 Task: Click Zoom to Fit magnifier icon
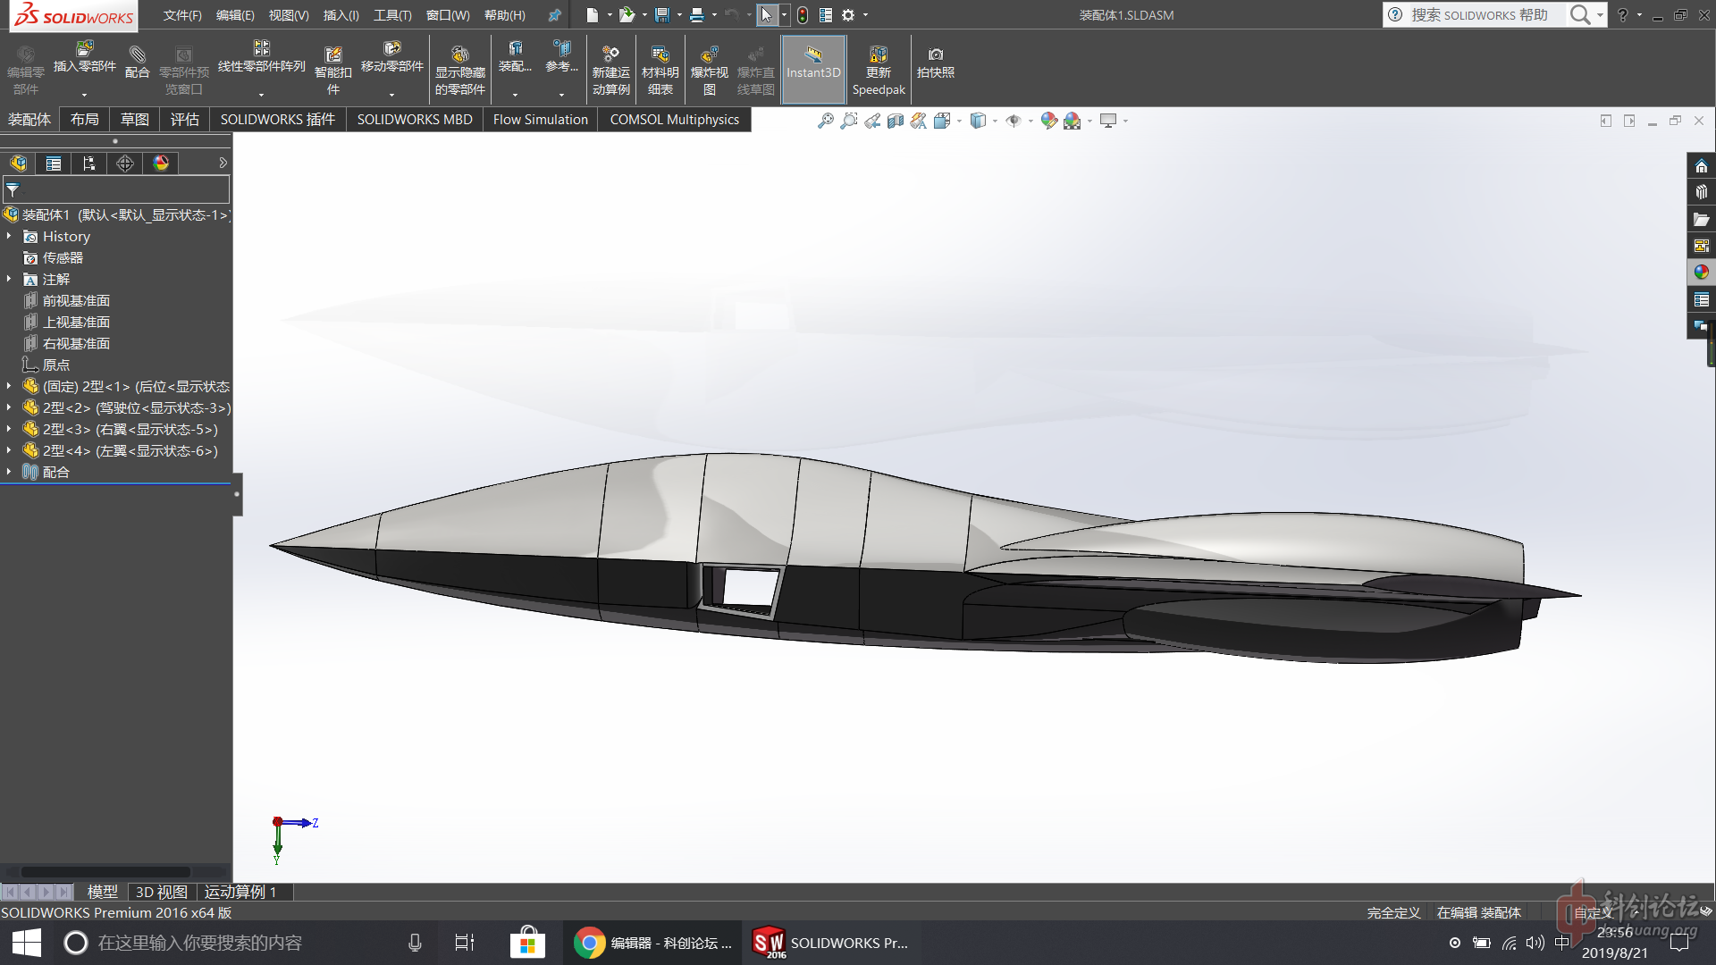pyautogui.click(x=825, y=121)
